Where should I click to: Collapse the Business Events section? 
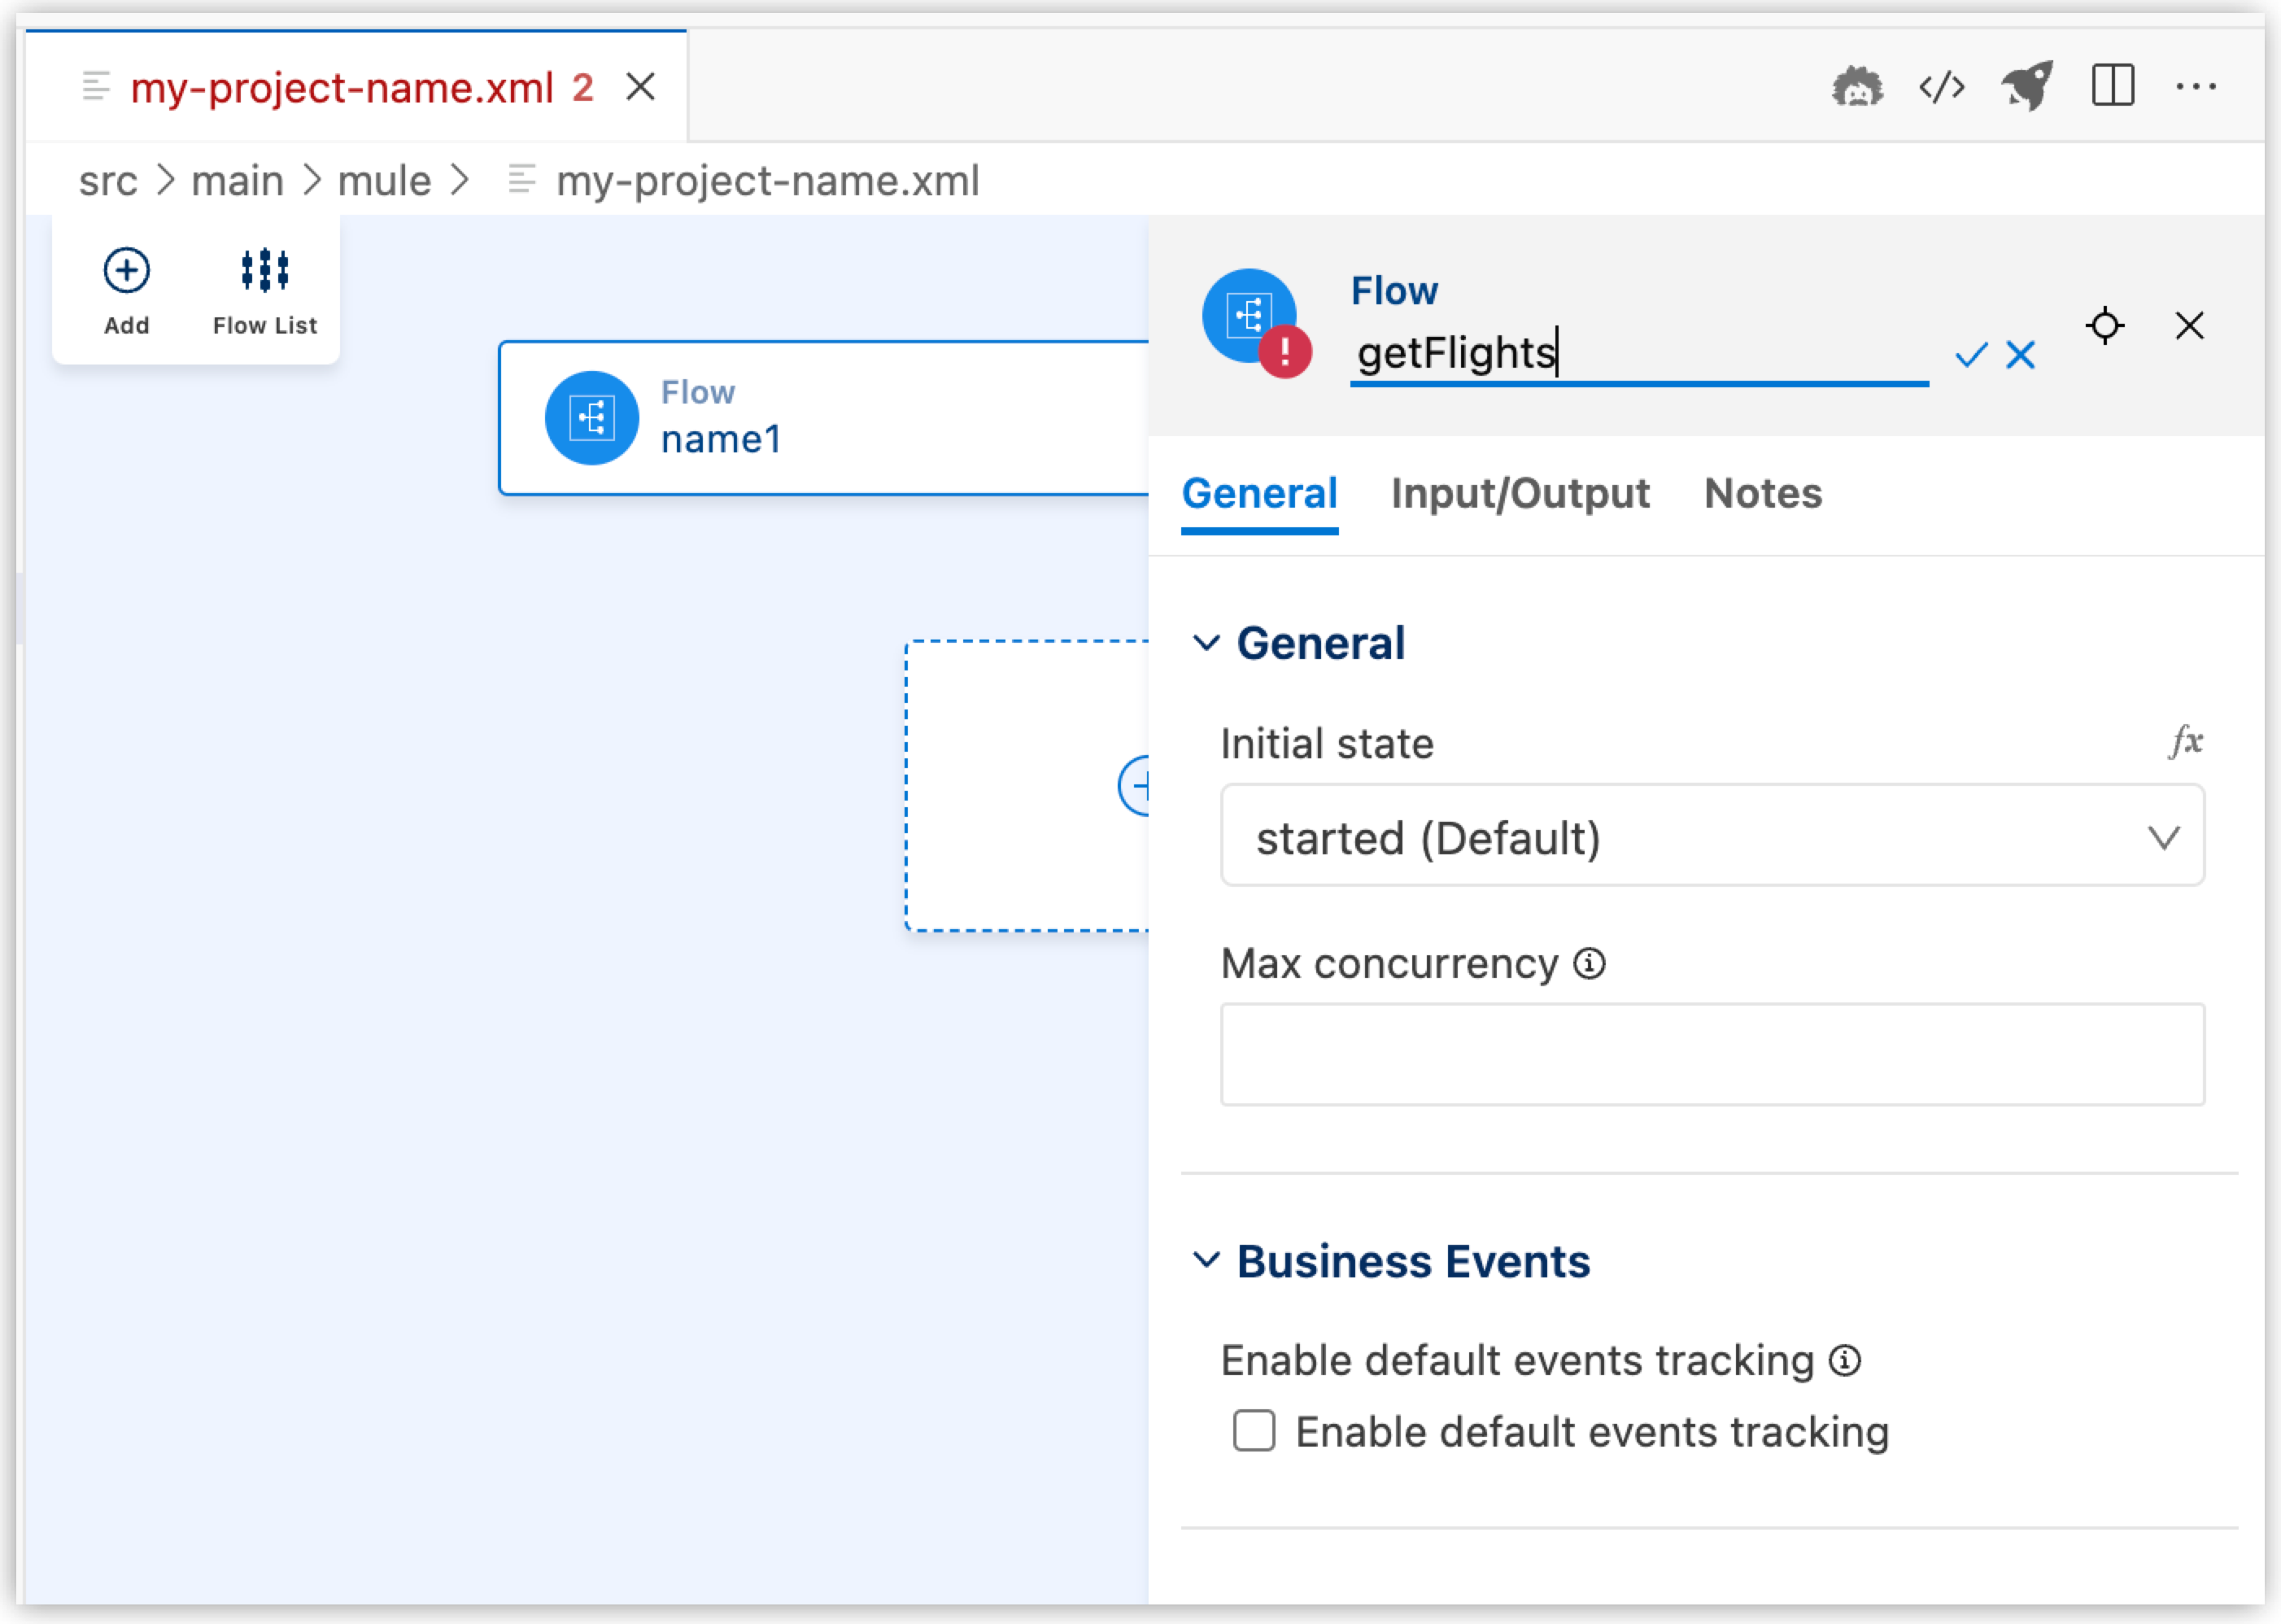(x=1206, y=1261)
